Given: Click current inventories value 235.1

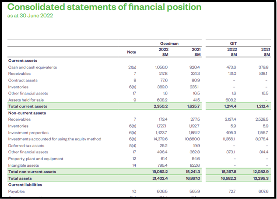Looking at the screenshot, I should point(195,87).
